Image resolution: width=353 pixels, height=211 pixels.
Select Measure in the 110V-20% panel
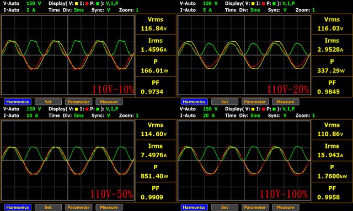[x=286, y=102]
